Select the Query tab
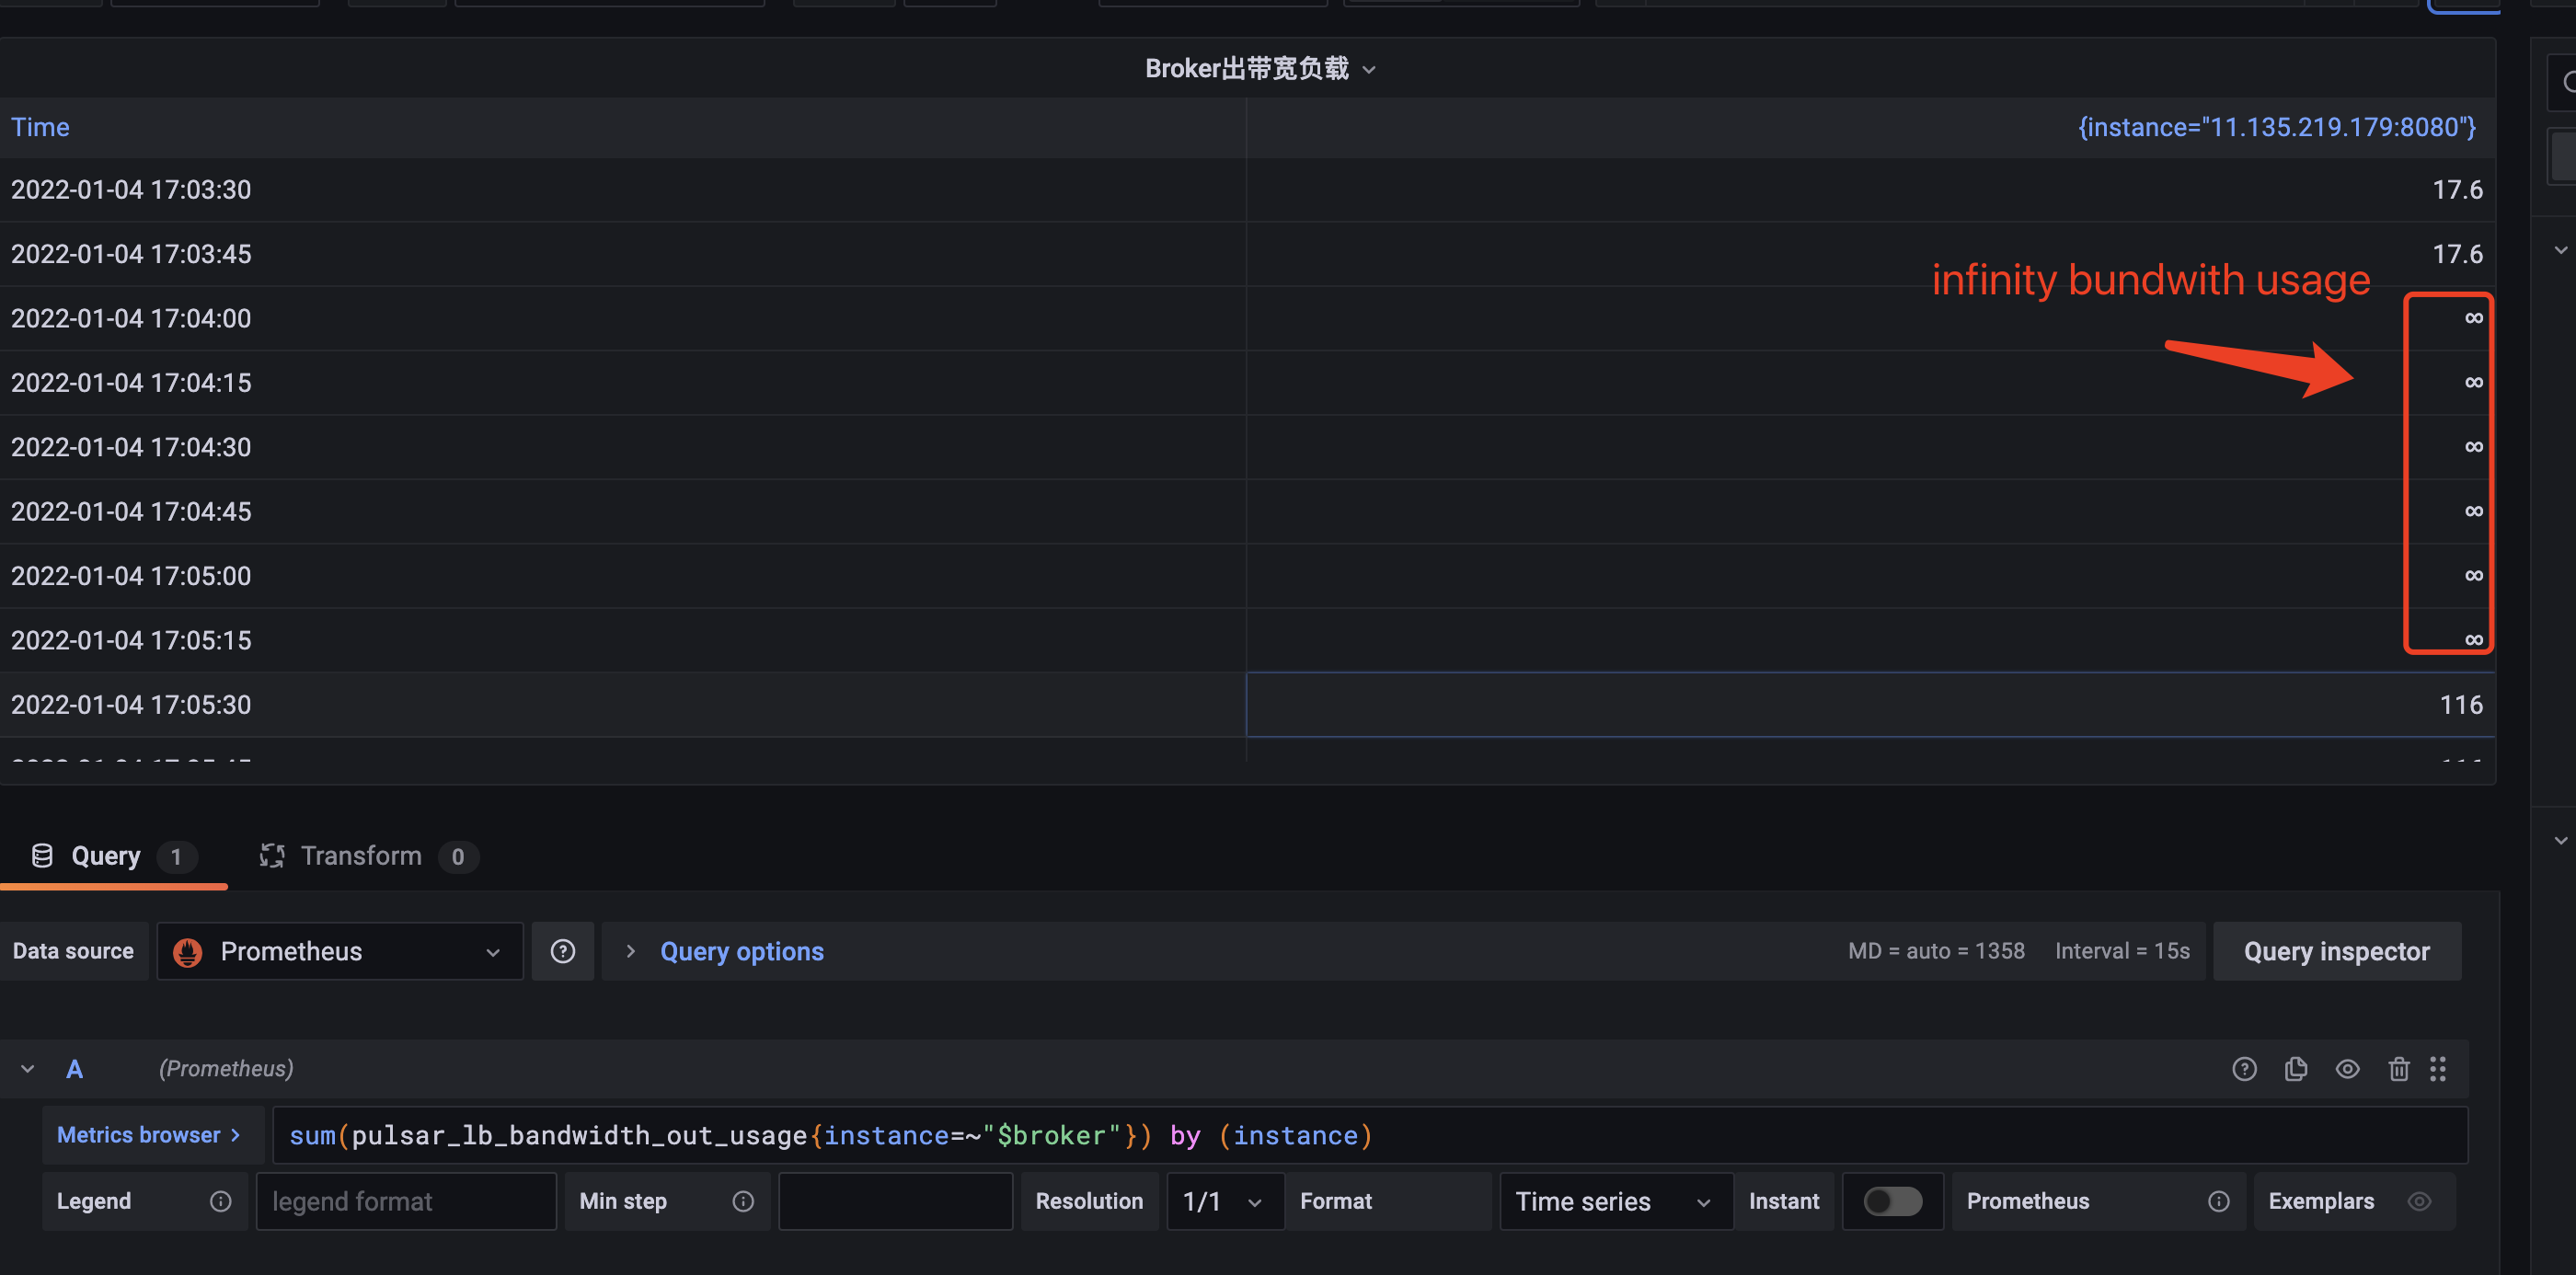Image resolution: width=2576 pixels, height=1275 pixels. point(108,856)
